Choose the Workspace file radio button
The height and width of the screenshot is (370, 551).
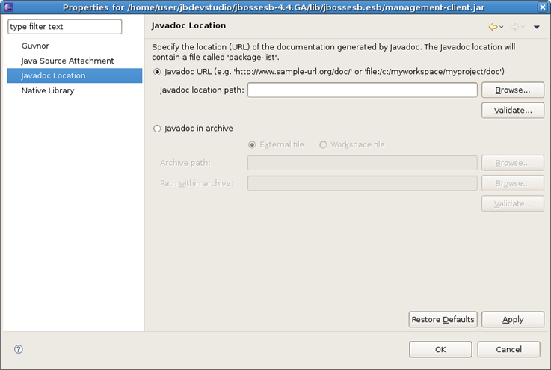tap(323, 144)
